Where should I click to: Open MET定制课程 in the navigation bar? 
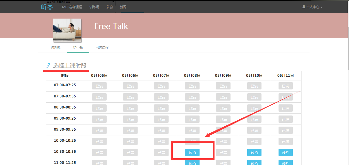click(x=72, y=7)
